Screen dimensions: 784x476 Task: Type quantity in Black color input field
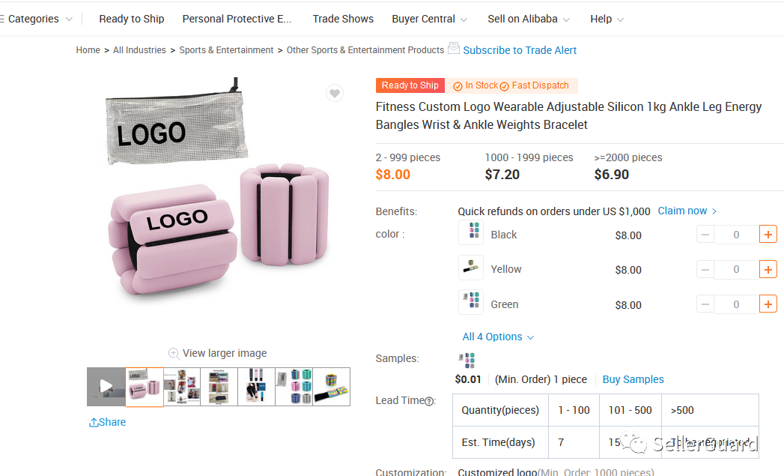click(736, 235)
